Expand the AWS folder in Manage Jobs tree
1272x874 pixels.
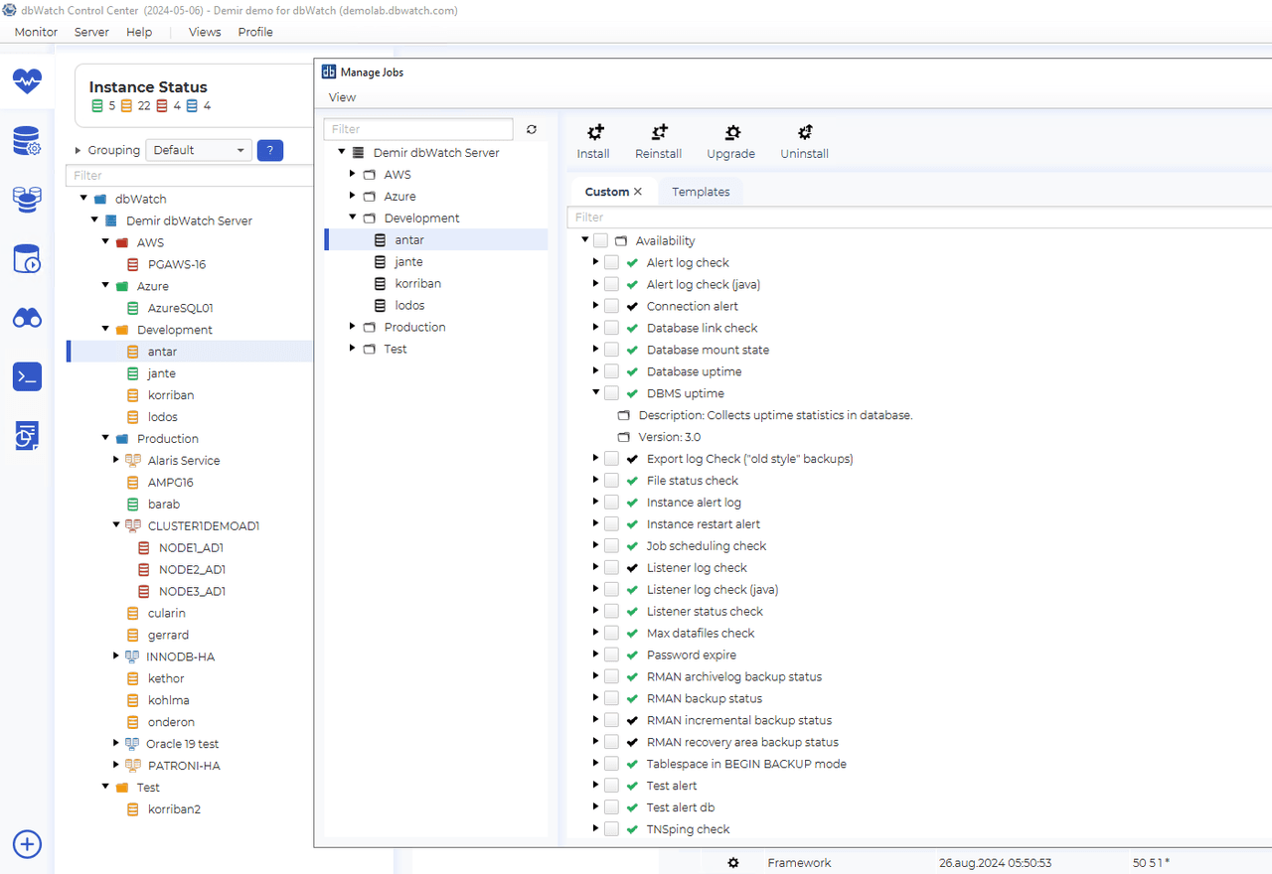click(353, 174)
